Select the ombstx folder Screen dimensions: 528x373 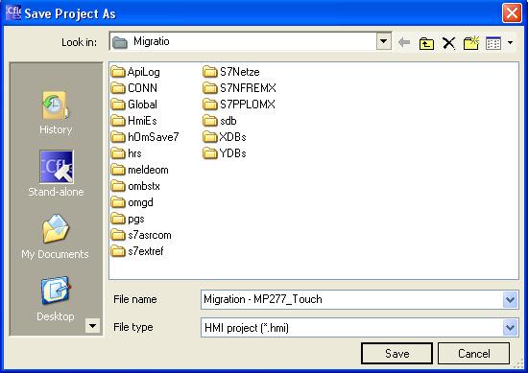(135, 186)
